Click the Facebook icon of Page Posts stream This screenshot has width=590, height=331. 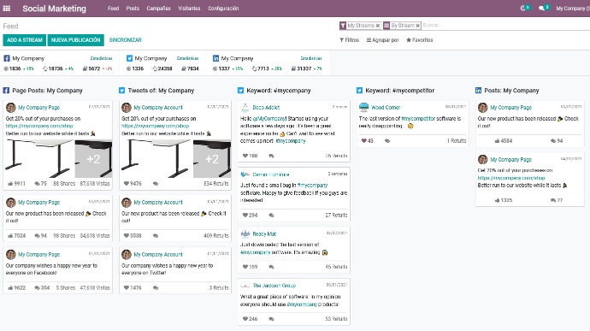pyautogui.click(x=6, y=91)
